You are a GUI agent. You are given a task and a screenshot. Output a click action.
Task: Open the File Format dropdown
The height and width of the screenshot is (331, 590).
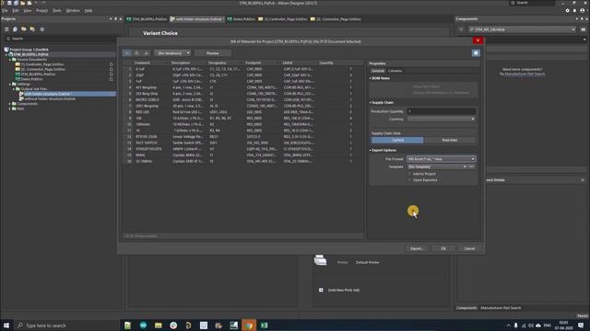[441, 159]
